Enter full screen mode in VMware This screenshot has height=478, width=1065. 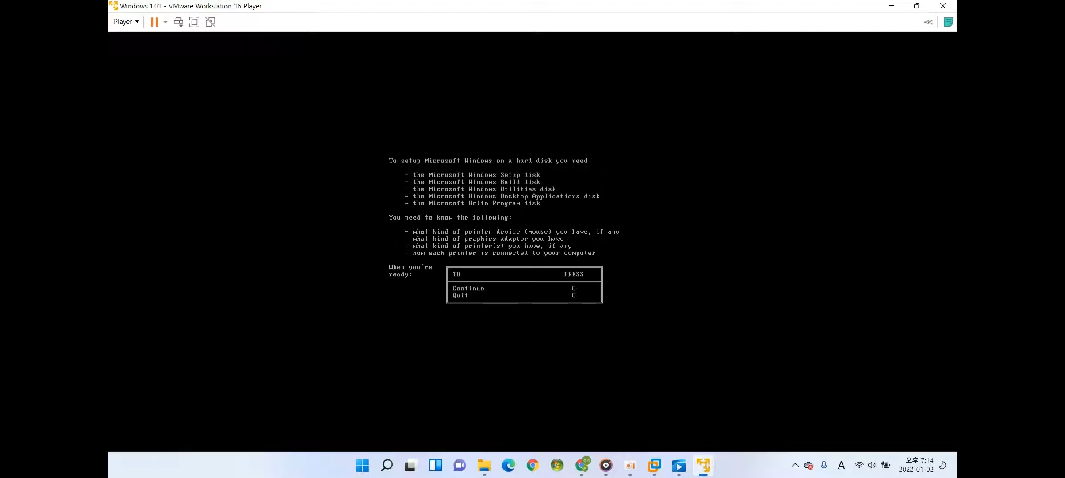(194, 22)
